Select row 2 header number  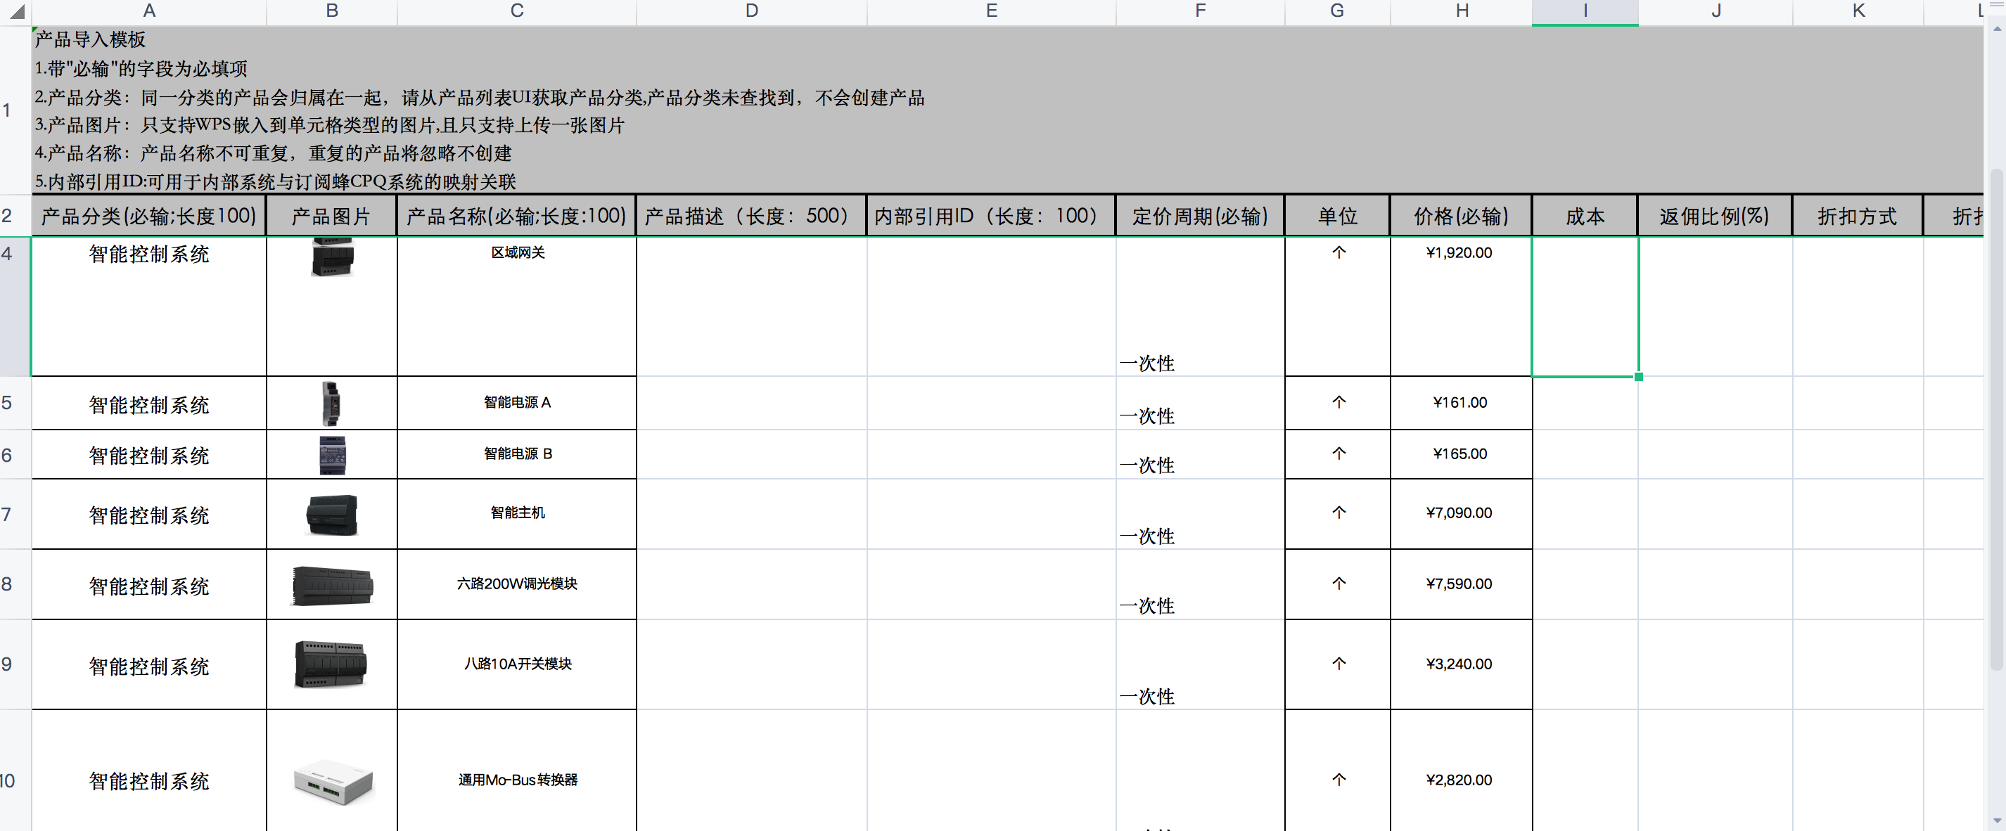coord(8,216)
